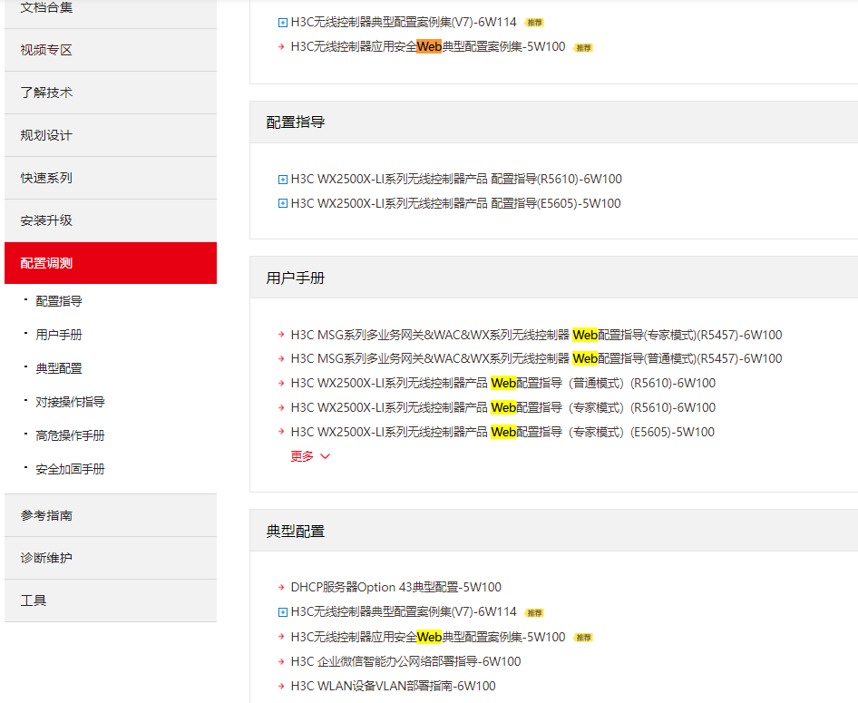The width and height of the screenshot is (858, 703).
Task: Open 视频专区 sidebar section
Action: tap(111, 50)
